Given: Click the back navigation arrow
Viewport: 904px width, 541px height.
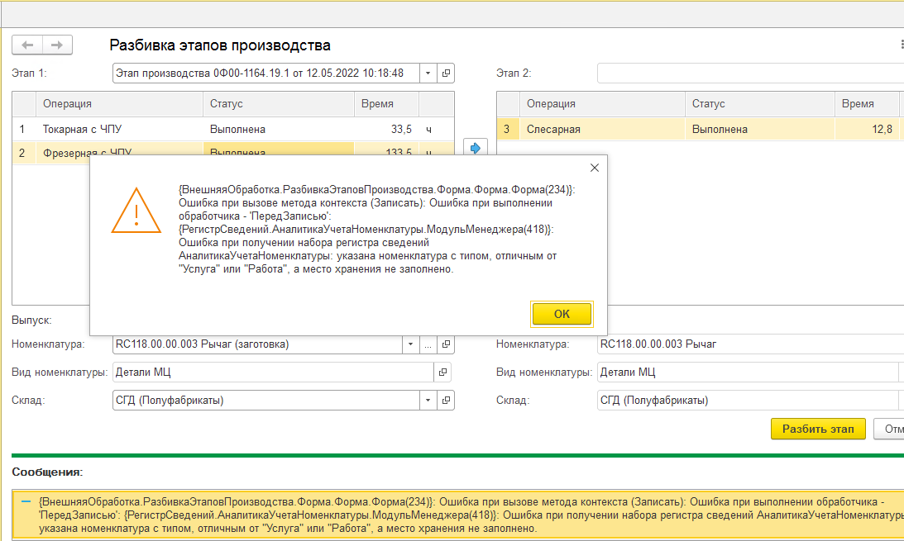Looking at the screenshot, I should [28, 45].
